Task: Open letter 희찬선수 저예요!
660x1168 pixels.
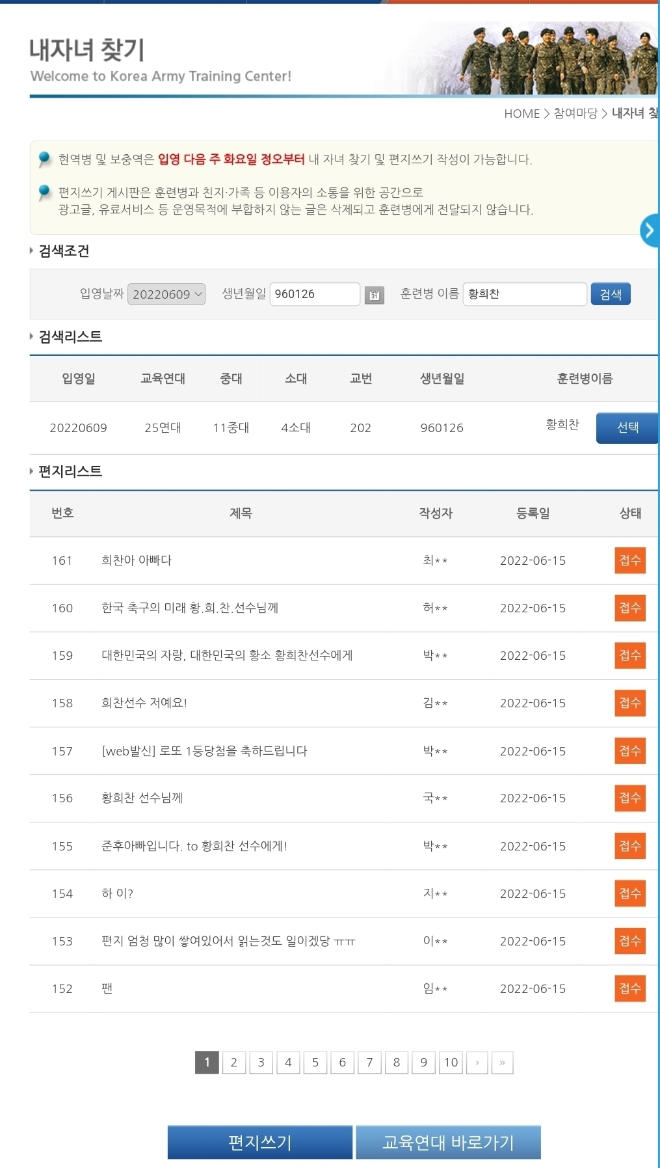Action: tap(144, 703)
